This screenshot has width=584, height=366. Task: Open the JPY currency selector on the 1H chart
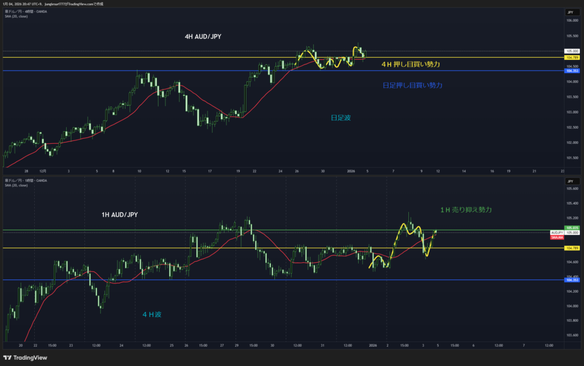pyautogui.click(x=570, y=181)
